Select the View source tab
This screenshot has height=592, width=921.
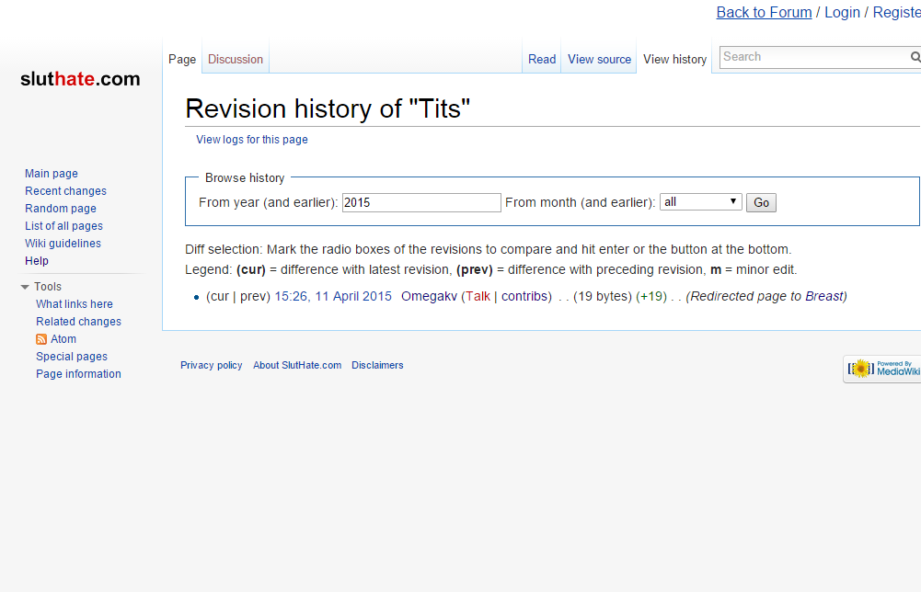(599, 59)
